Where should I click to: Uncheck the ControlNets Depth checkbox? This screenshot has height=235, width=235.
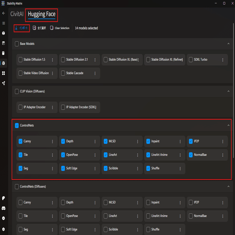pyautogui.click(x=63, y=141)
